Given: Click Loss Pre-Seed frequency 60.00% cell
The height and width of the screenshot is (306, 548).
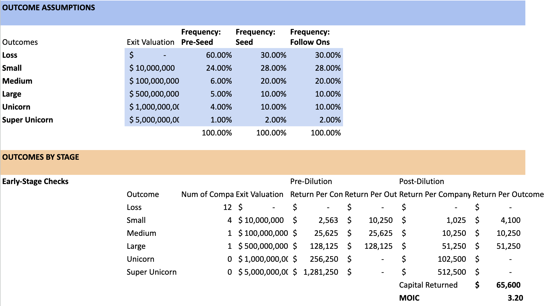Looking at the screenshot, I should (x=219, y=55).
